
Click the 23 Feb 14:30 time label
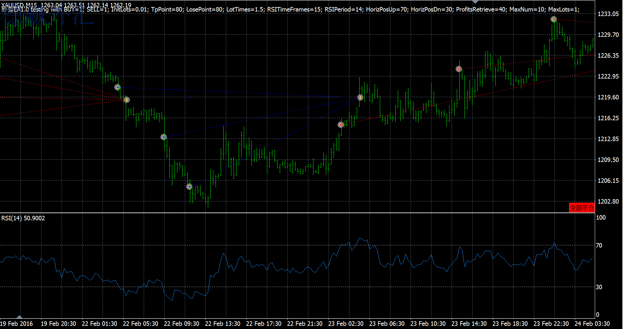click(469, 324)
